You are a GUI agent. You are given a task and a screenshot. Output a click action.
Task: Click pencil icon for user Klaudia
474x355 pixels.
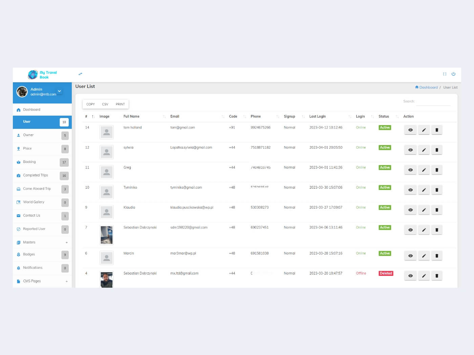(424, 210)
